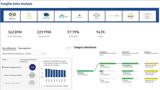Select the Diament logo tile
The image size is (160, 90).
[x=80, y=16]
